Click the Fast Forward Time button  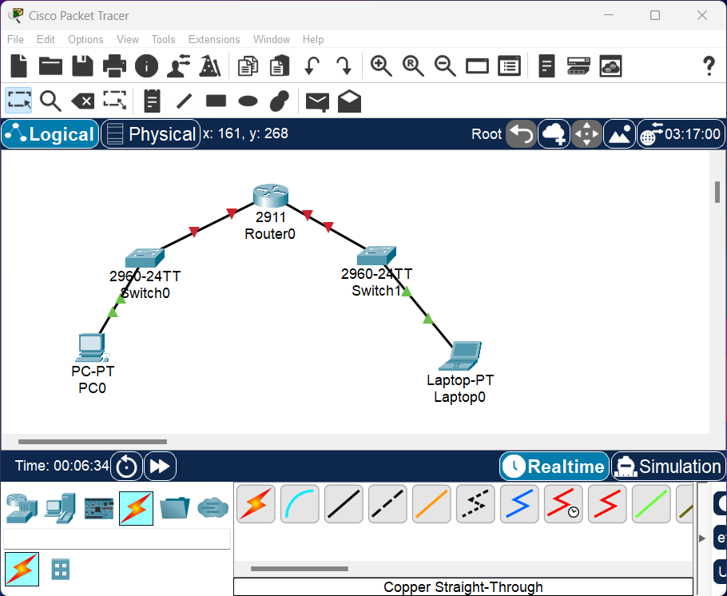160,466
